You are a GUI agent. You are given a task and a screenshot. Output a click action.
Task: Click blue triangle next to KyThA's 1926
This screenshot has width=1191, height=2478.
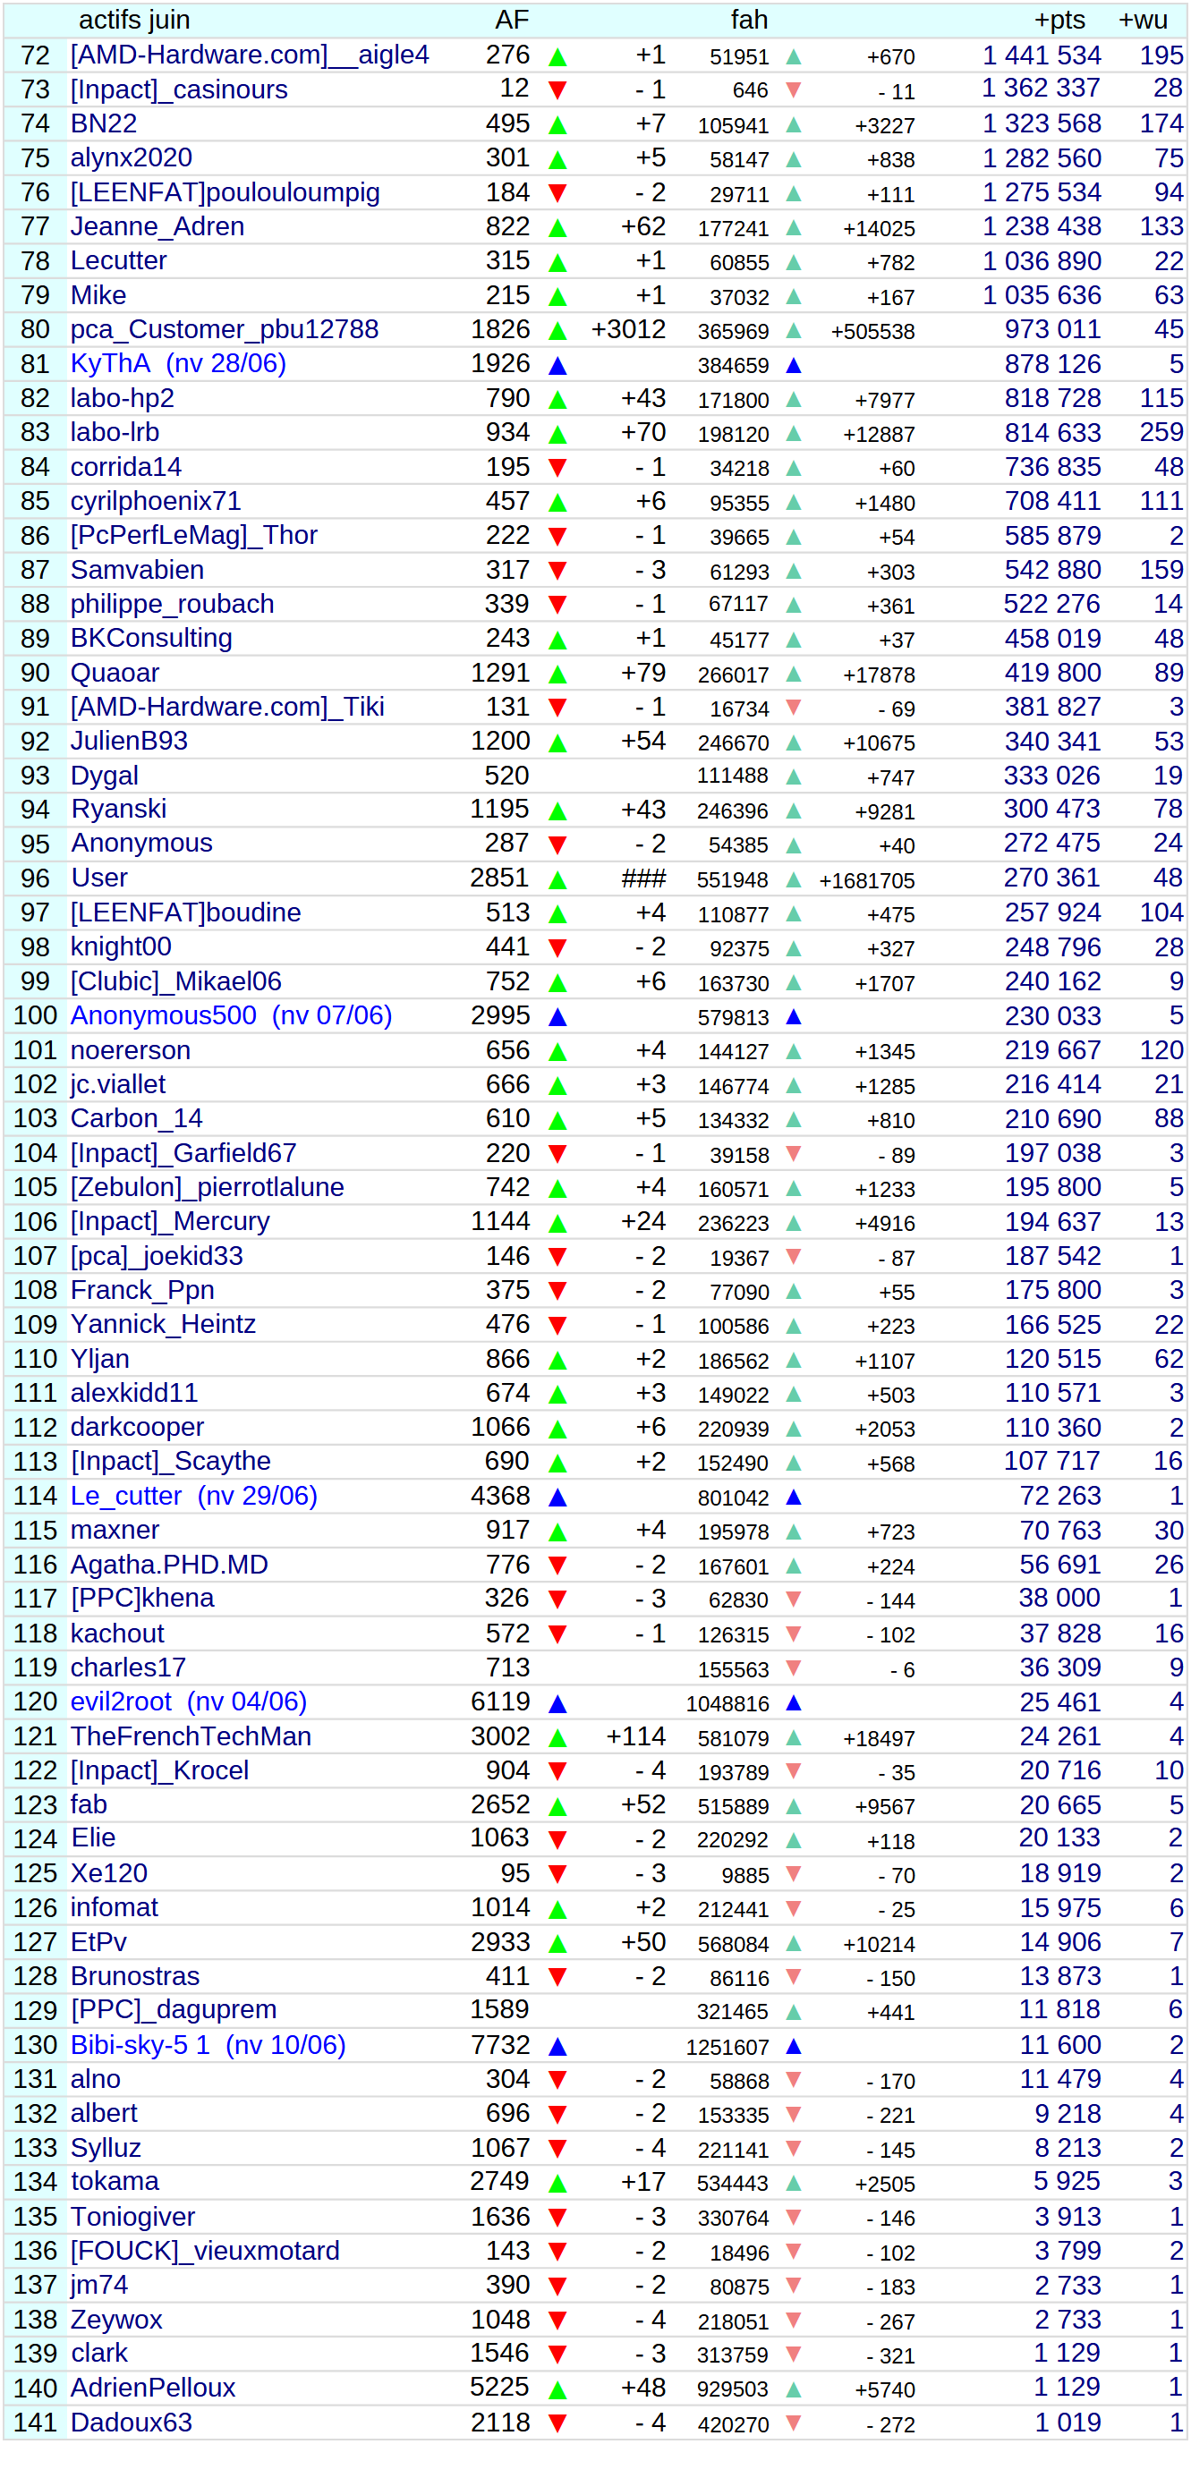[x=557, y=366]
